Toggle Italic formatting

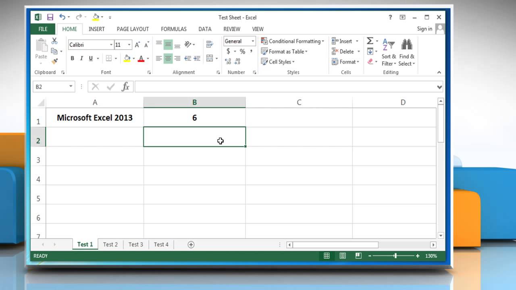coord(81,58)
